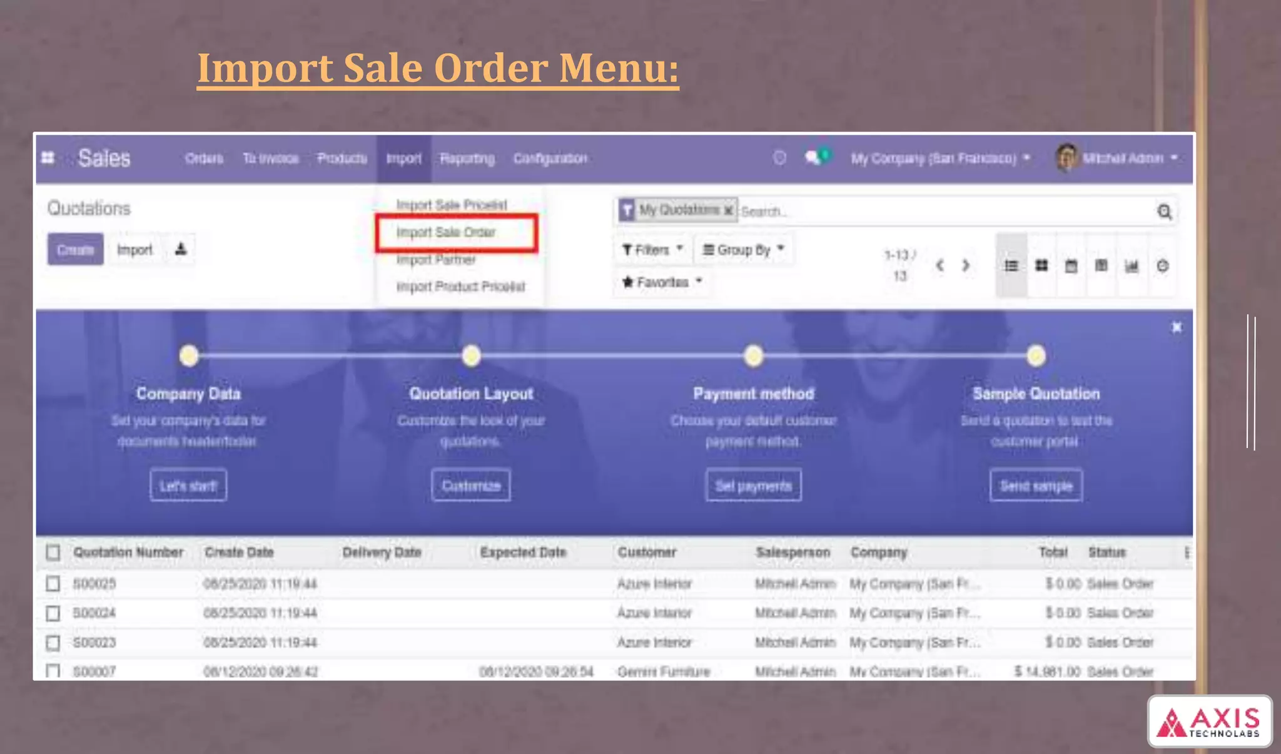This screenshot has width=1281, height=754.
Task: Click the Payment method step circle
Action: [x=754, y=355]
